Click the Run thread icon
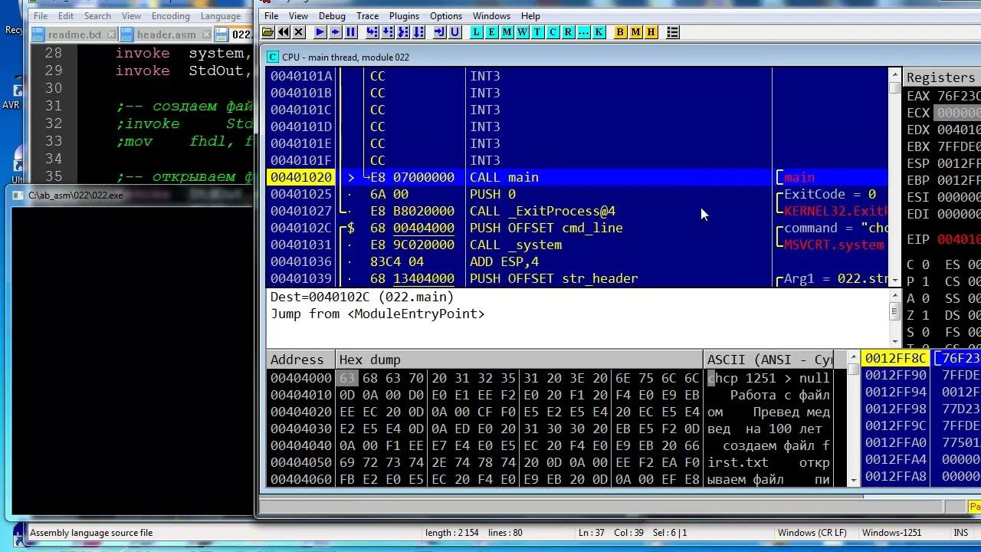The width and height of the screenshot is (981, 552). pyautogui.click(x=335, y=32)
